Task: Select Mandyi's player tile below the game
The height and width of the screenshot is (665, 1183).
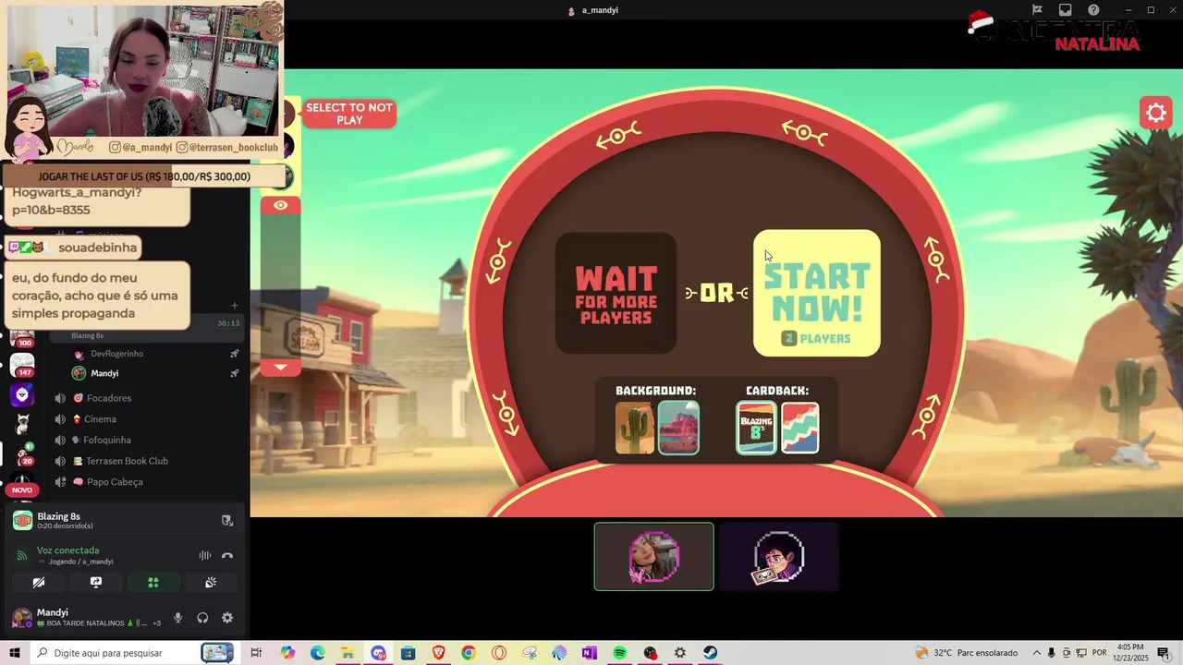Action: point(654,556)
